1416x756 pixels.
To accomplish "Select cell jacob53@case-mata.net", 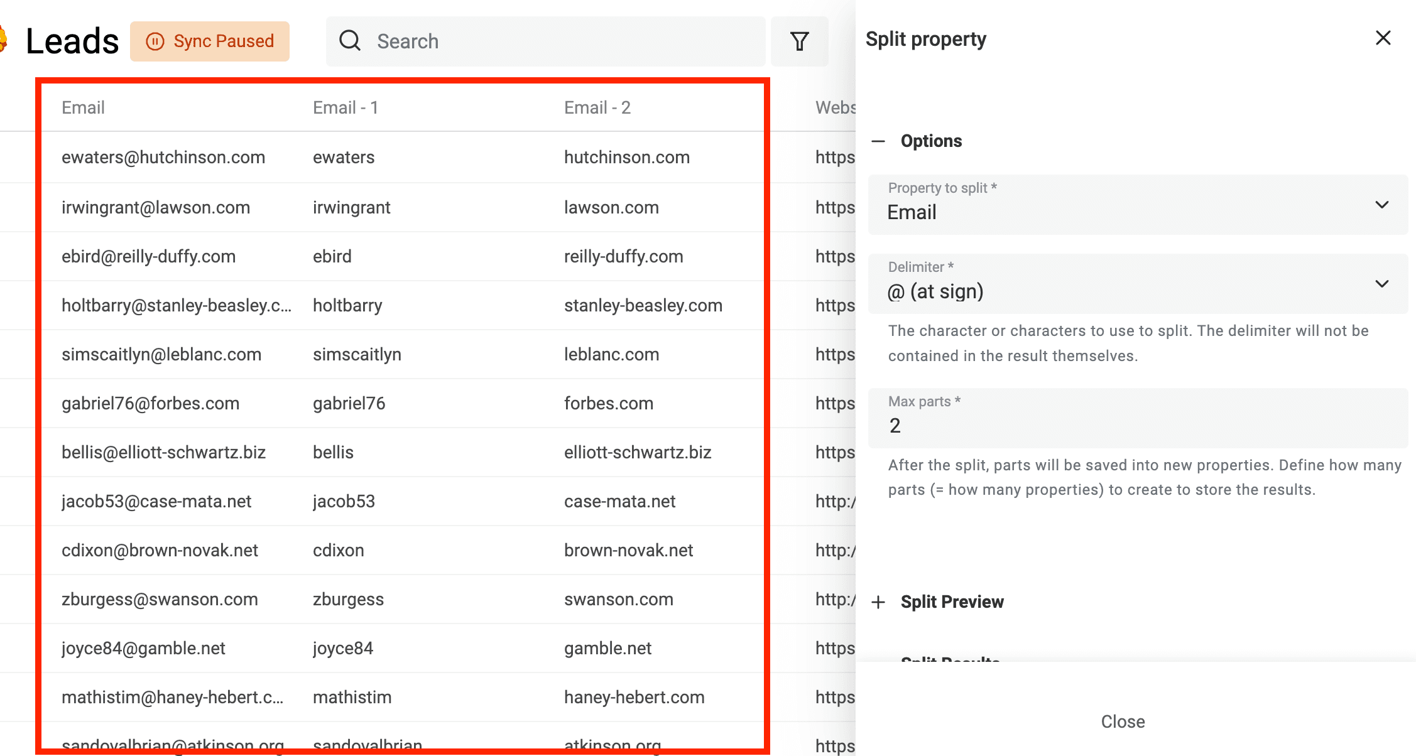I will (156, 502).
